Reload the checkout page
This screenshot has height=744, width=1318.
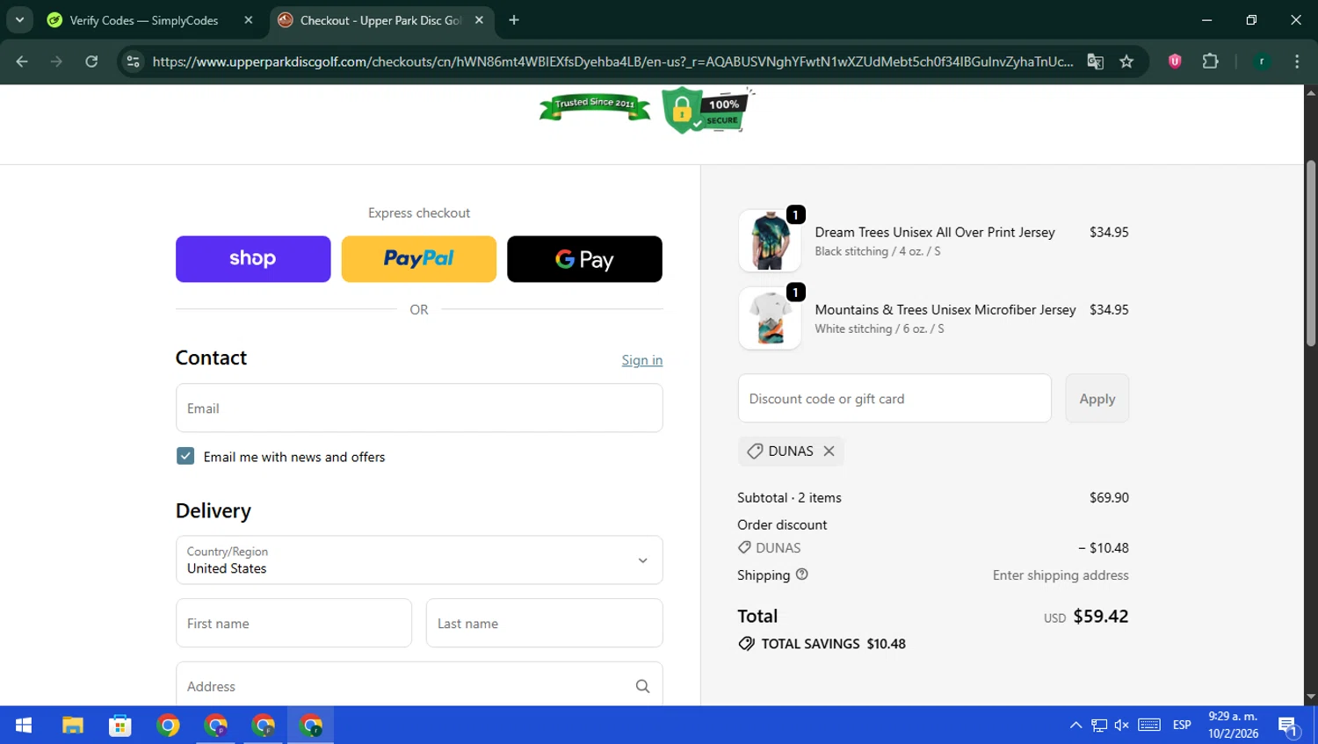(x=91, y=61)
